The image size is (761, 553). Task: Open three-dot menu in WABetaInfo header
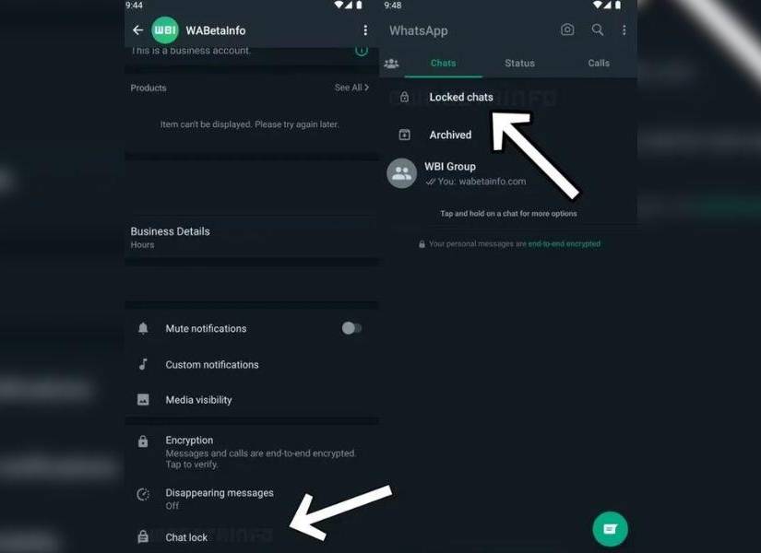coord(365,30)
